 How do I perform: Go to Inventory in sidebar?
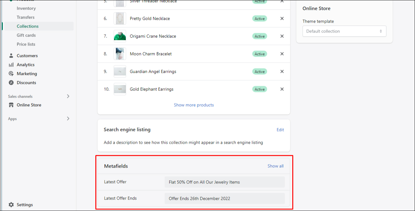click(26, 8)
